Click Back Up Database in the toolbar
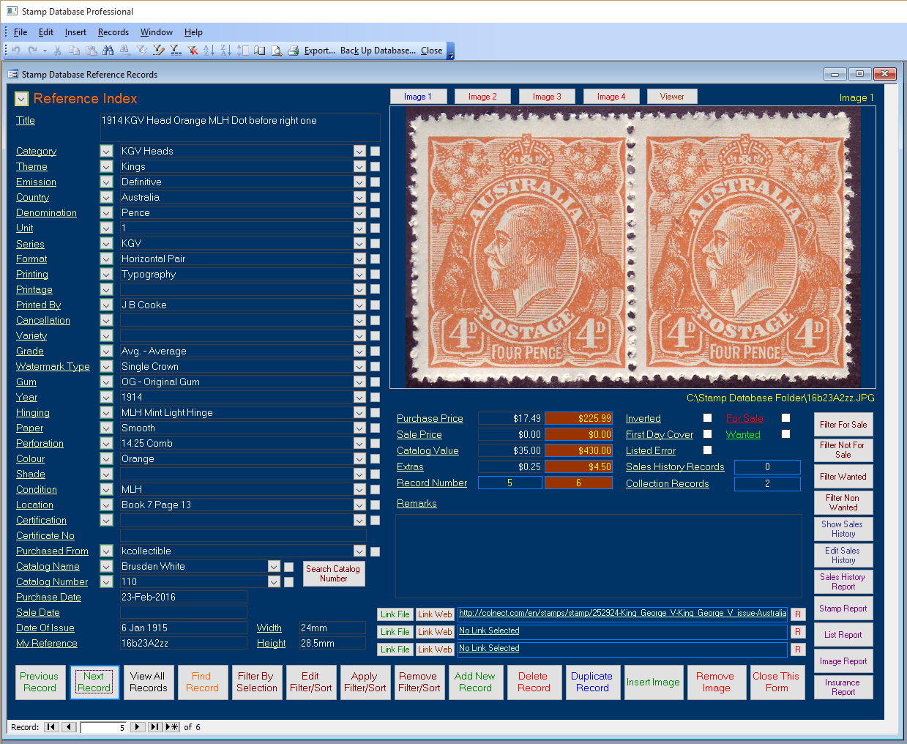Viewport: 907px width, 744px height. 378,51
